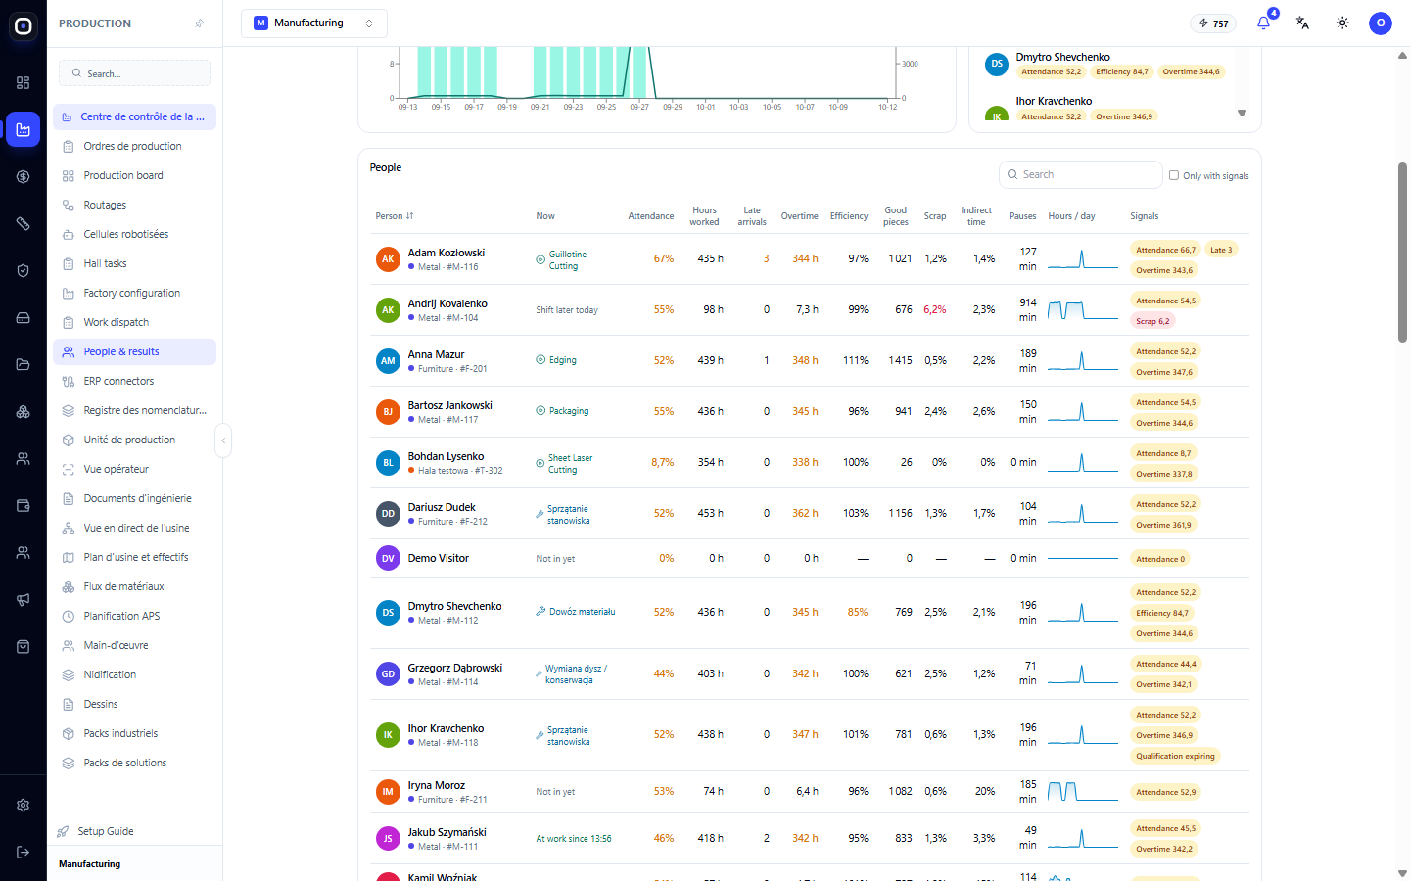Click the logout icon in the rail

click(23, 853)
